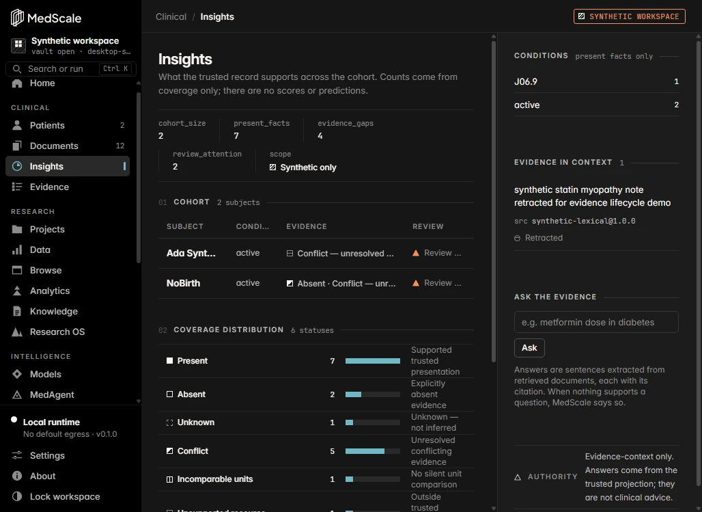Click the Knowledge document icon
702x512 pixels.
click(17, 311)
